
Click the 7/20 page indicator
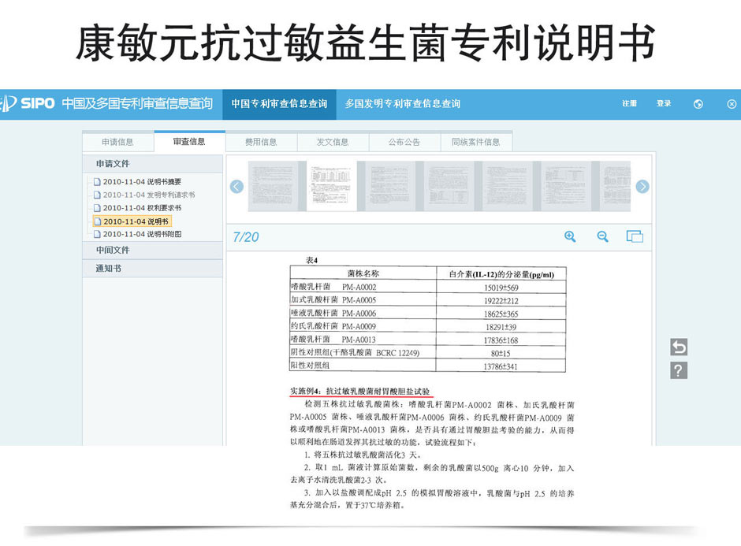(246, 237)
